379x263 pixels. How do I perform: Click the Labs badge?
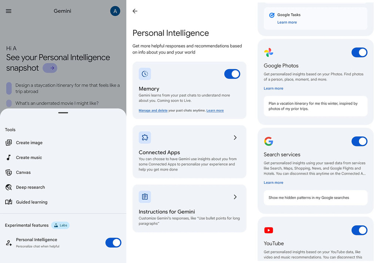pos(60,225)
